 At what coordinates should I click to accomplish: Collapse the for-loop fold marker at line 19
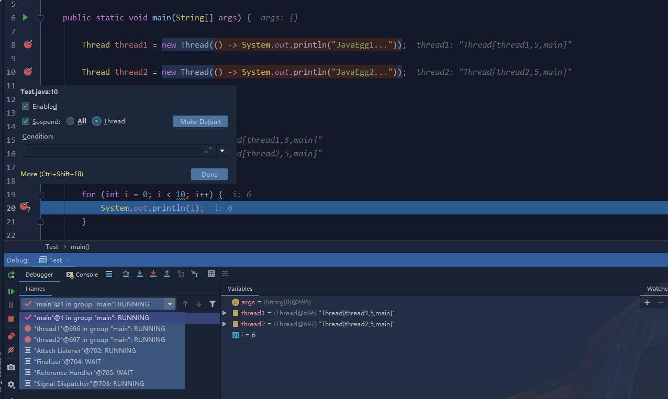40,195
